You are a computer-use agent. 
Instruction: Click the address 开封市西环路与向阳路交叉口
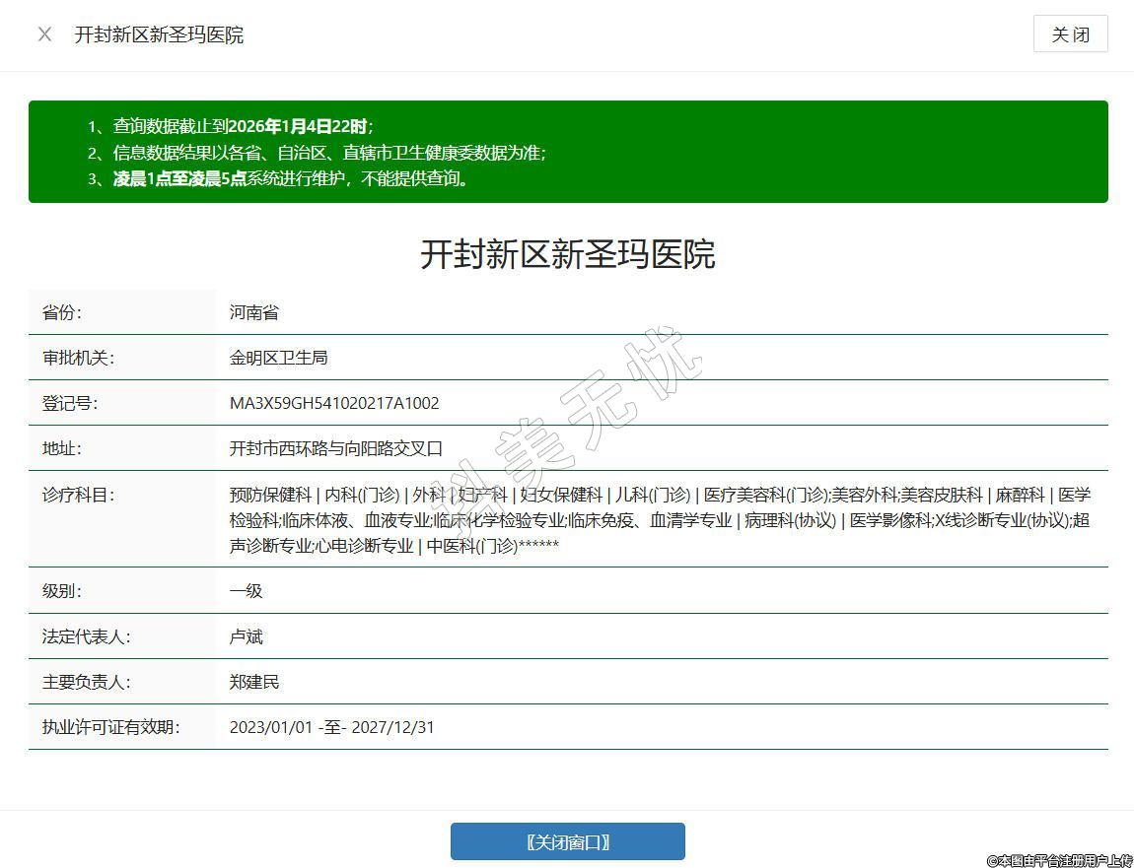[x=335, y=448]
